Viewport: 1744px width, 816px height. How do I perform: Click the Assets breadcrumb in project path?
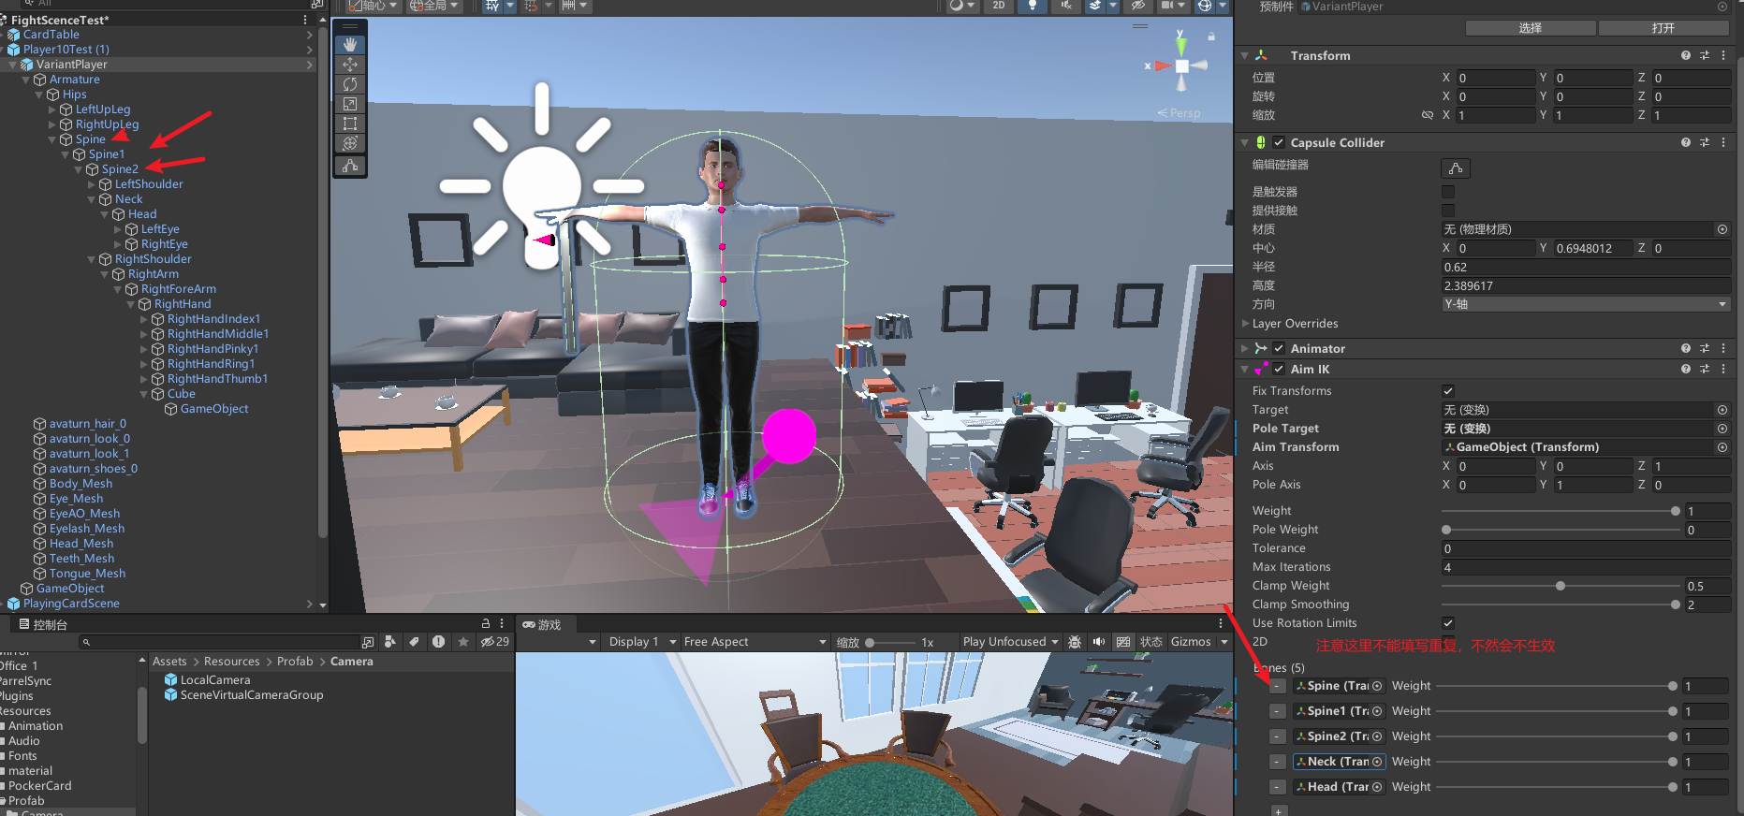coord(169,662)
